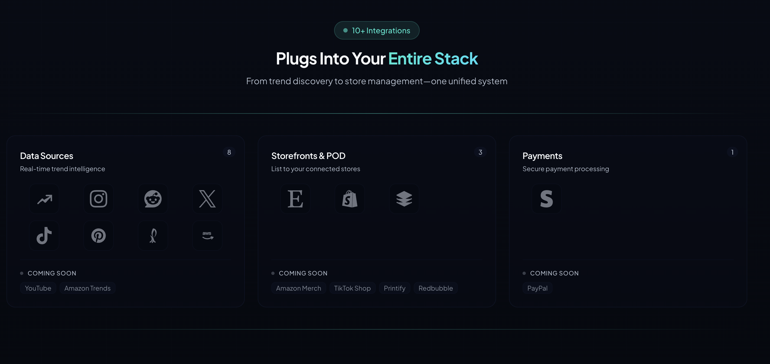Open the AWS data source icon
The height and width of the screenshot is (364, 770).
point(207,236)
